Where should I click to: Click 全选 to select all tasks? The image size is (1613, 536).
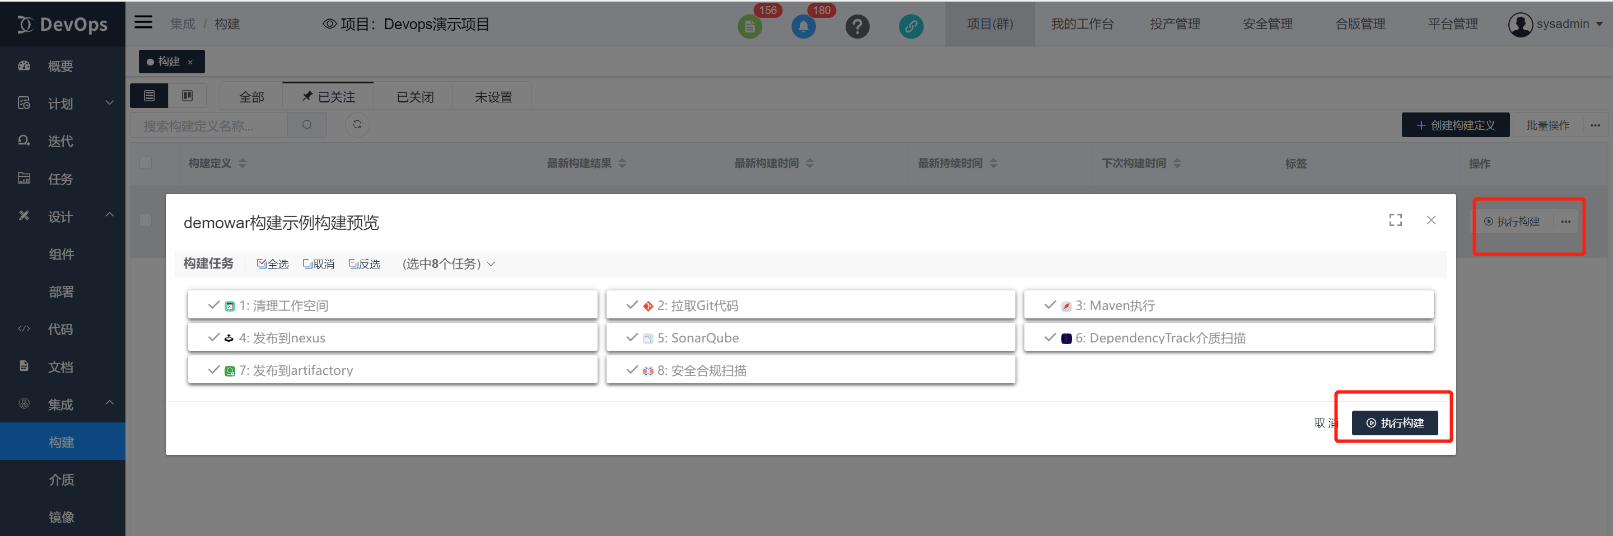pos(273,264)
